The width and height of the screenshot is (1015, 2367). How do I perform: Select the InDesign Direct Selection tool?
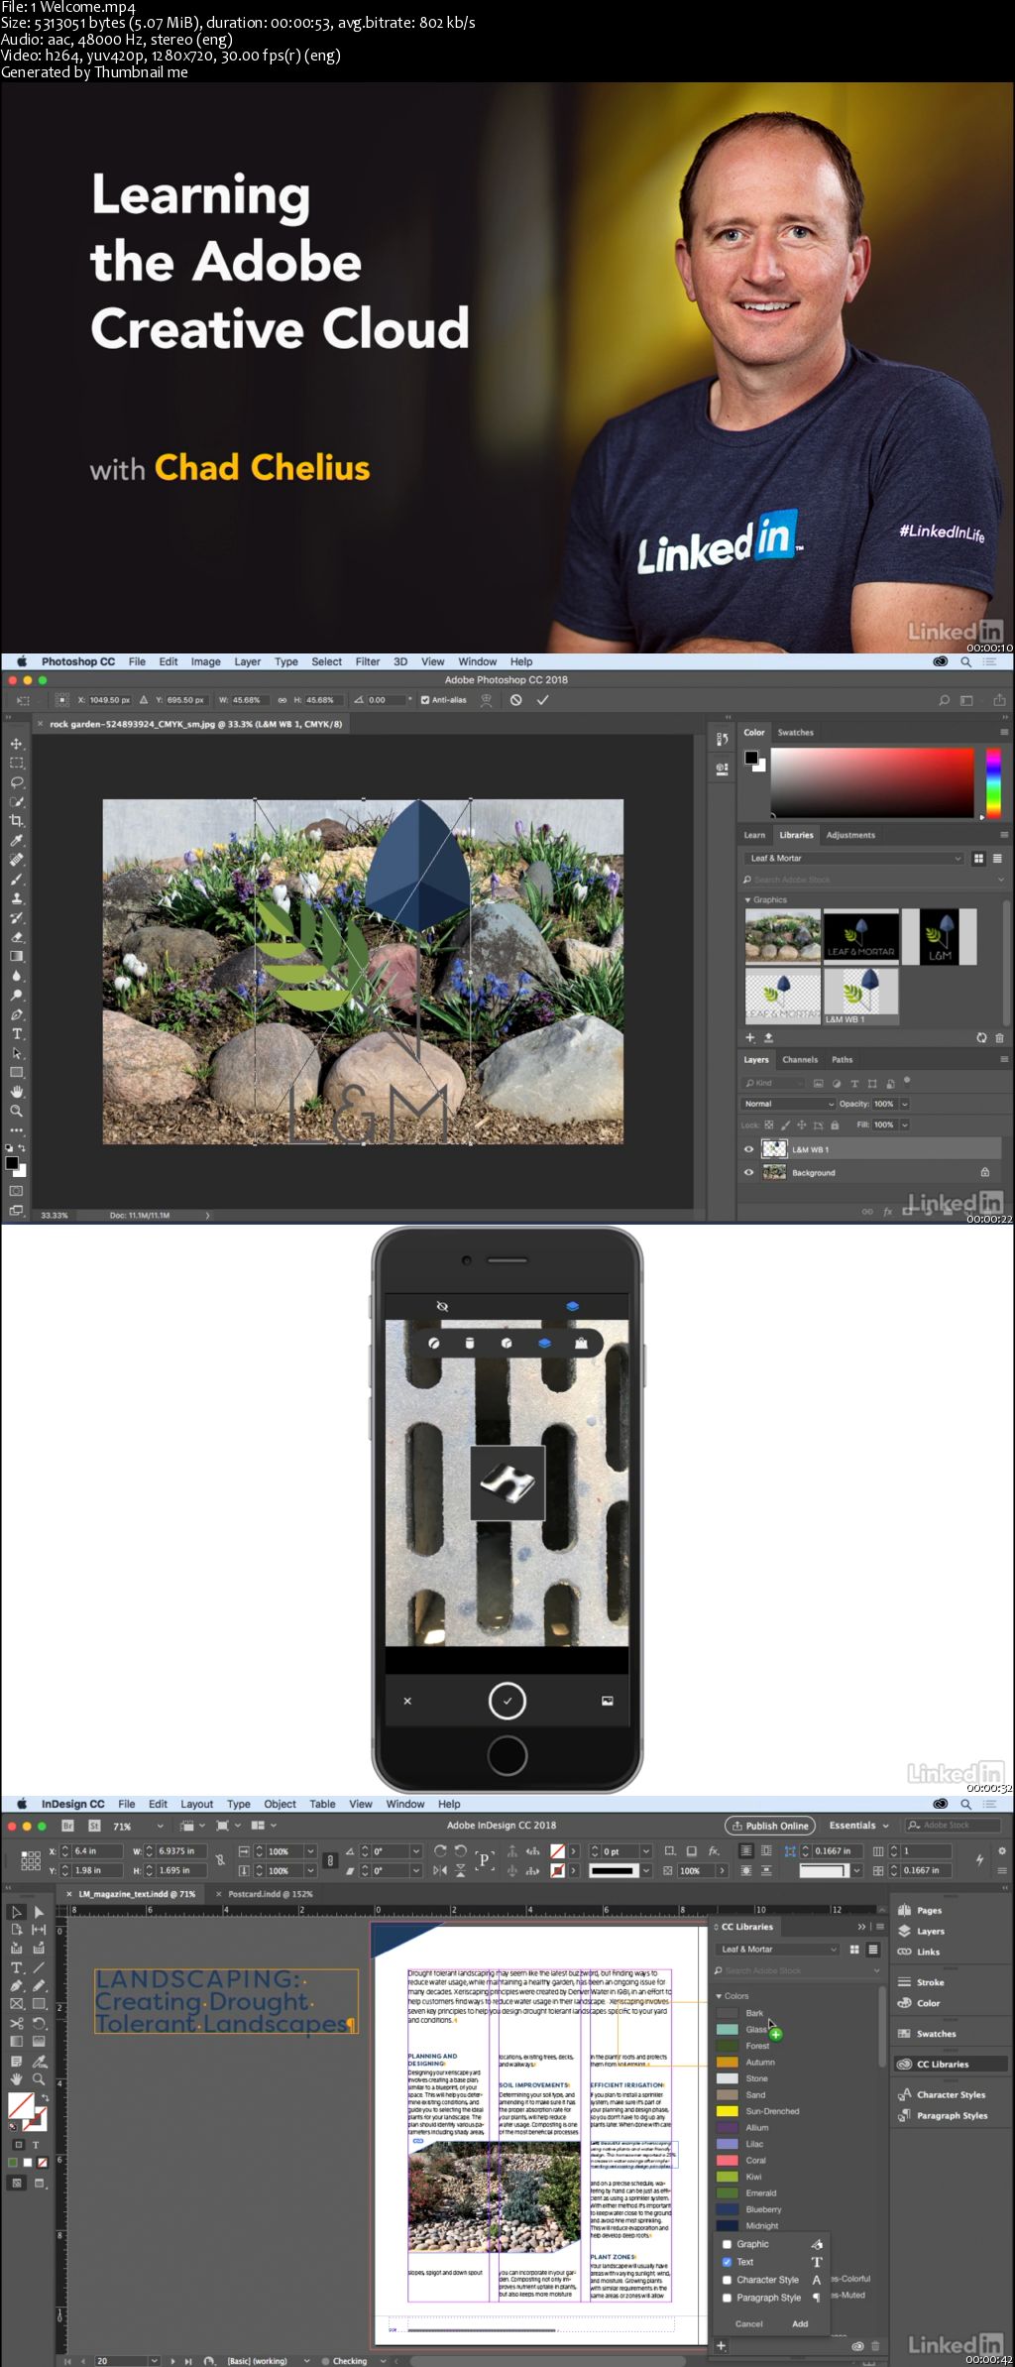click(x=39, y=1912)
